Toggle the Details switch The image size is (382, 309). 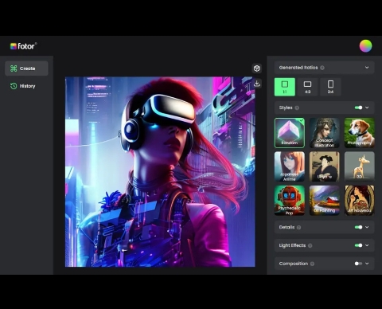(358, 227)
